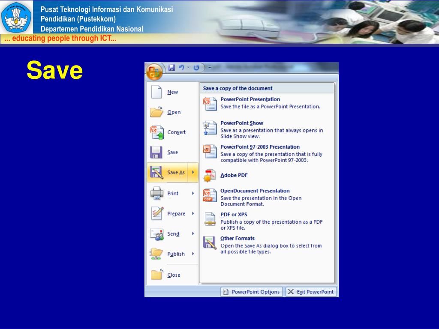Click the New blank page icon

pyautogui.click(x=156, y=92)
